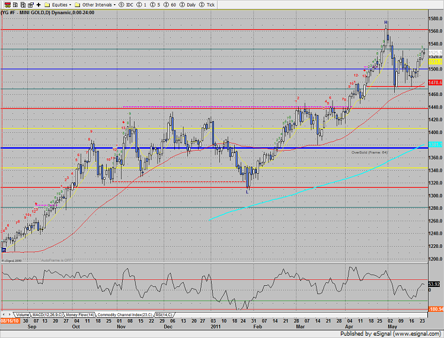Click the Equities folder icon
The width and height of the screenshot is (444, 338).
[47, 5]
